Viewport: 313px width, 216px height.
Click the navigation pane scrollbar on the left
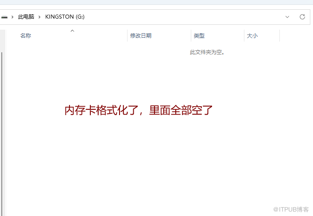2,134
